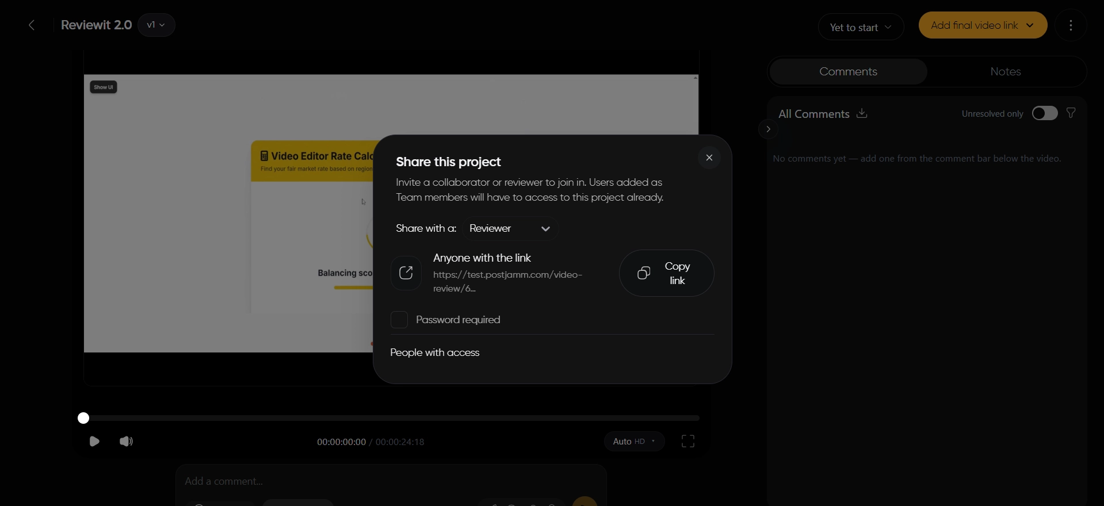1104x506 pixels.
Task: Select the Comments tab
Action: point(848,72)
